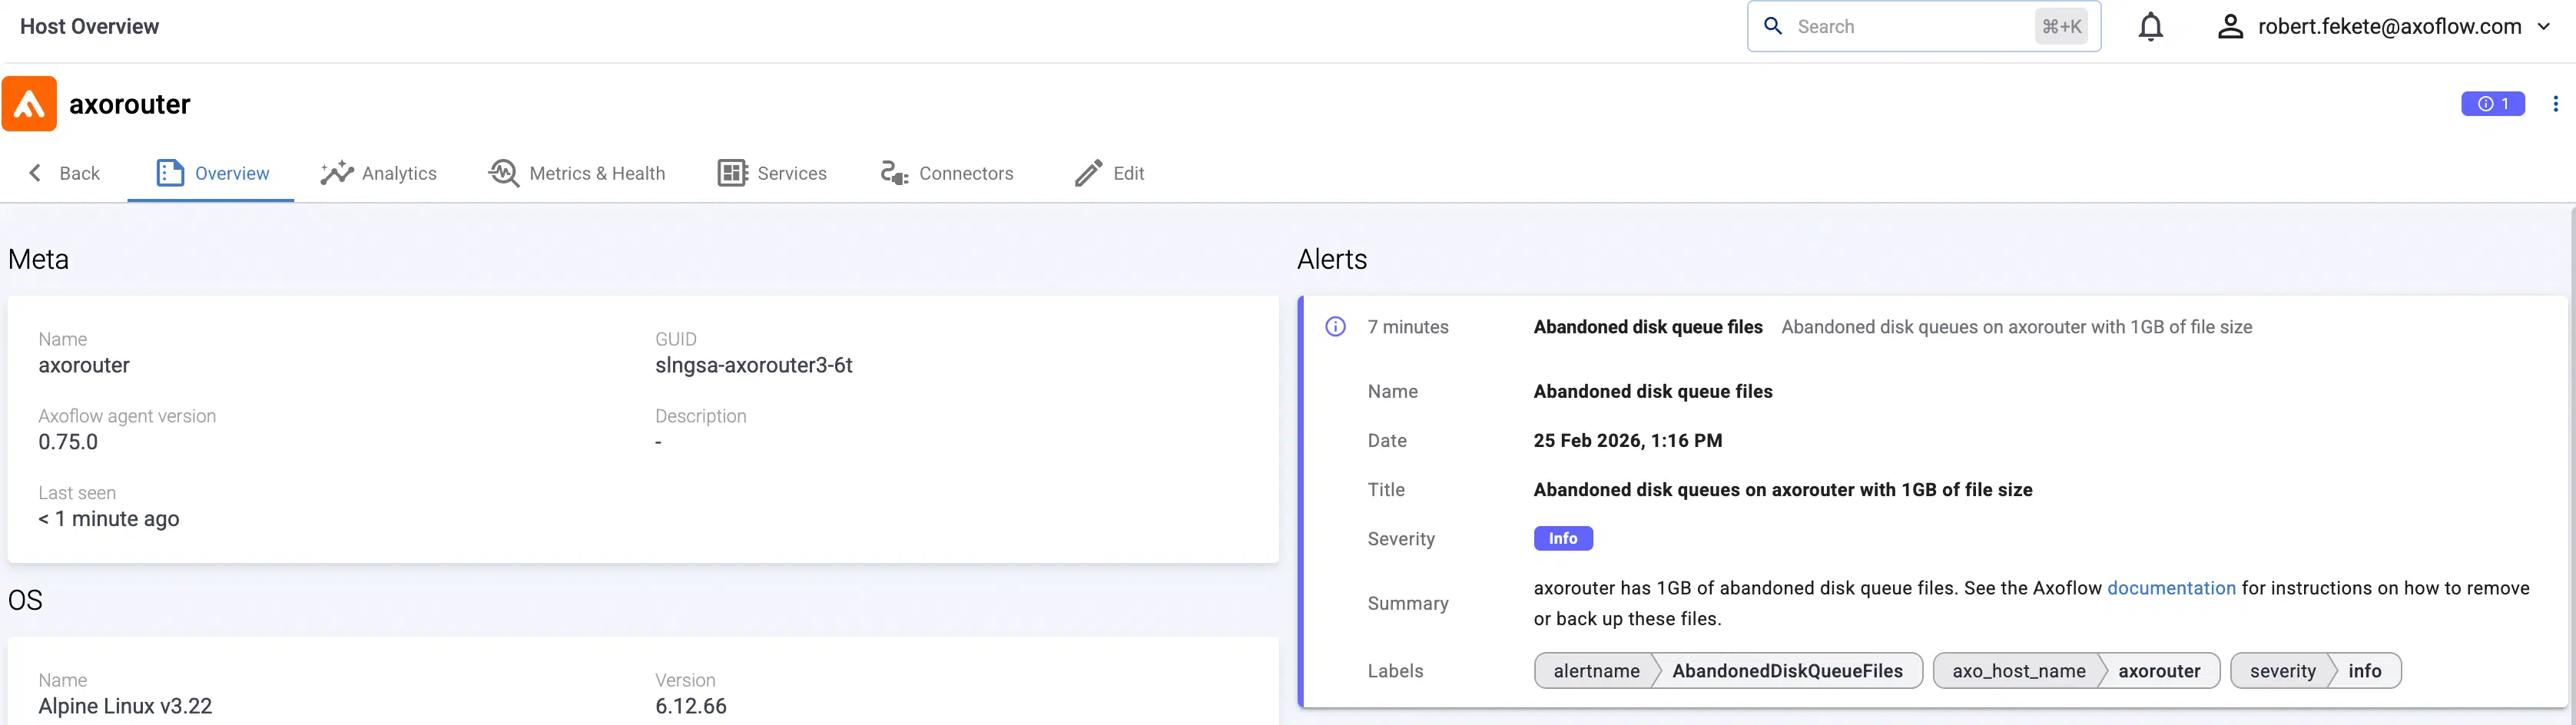Click the alertname AbandonedDiskQueueFiles label chip
Screen dimensions: 2576x725
coord(1728,671)
